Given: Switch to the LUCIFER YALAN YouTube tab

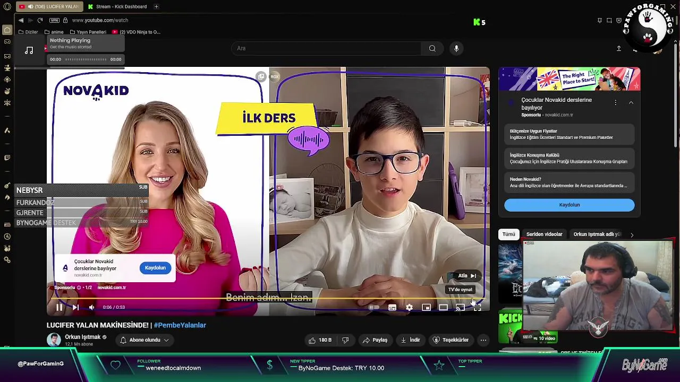Looking at the screenshot, I should pyautogui.click(x=49, y=6).
